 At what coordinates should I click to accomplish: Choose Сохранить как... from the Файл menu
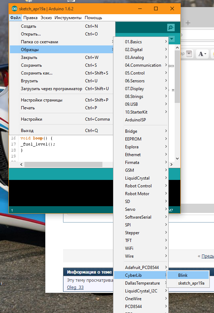(x=37, y=73)
